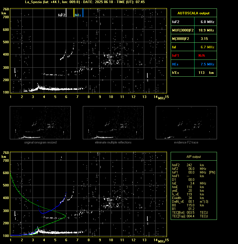Select the TEC[Top] 004.4 TECU row

190,216
